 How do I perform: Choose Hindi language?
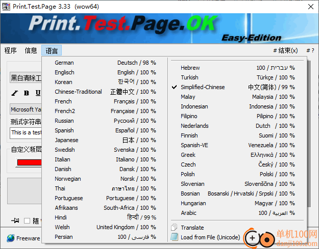105,217
